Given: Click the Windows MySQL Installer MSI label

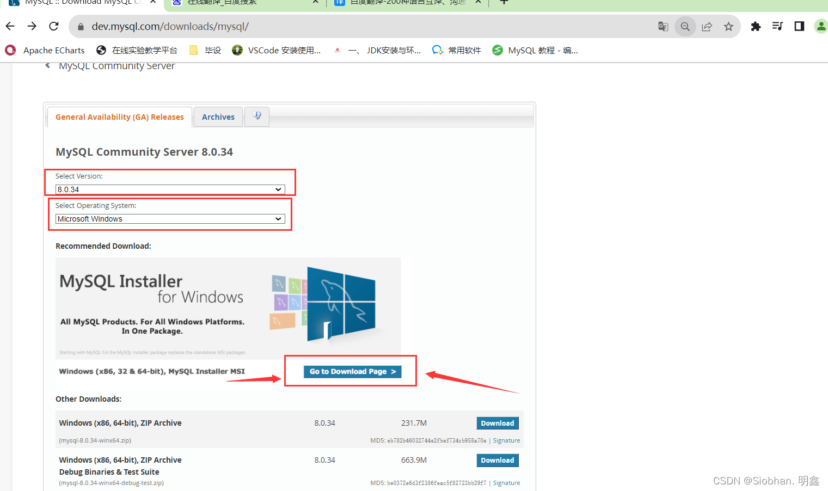Looking at the screenshot, I should [152, 371].
